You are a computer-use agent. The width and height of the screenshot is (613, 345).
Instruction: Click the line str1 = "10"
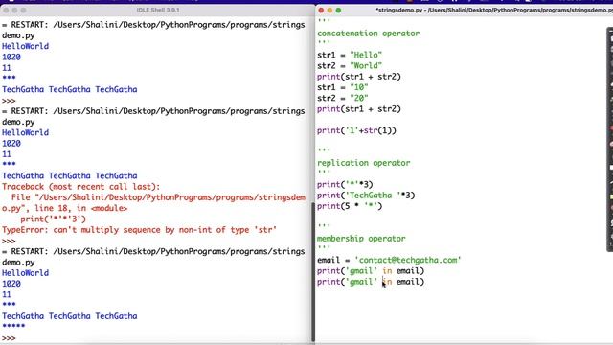point(343,87)
